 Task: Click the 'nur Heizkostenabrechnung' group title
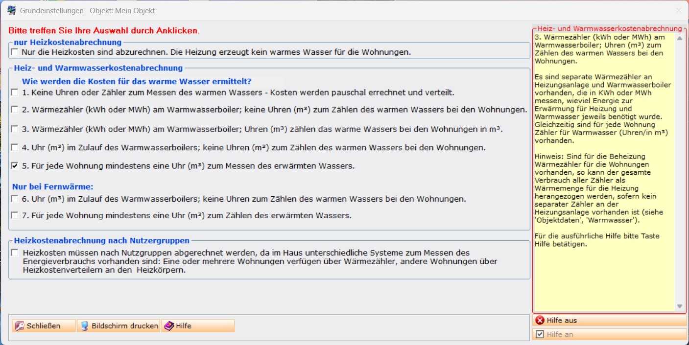click(x=68, y=43)
